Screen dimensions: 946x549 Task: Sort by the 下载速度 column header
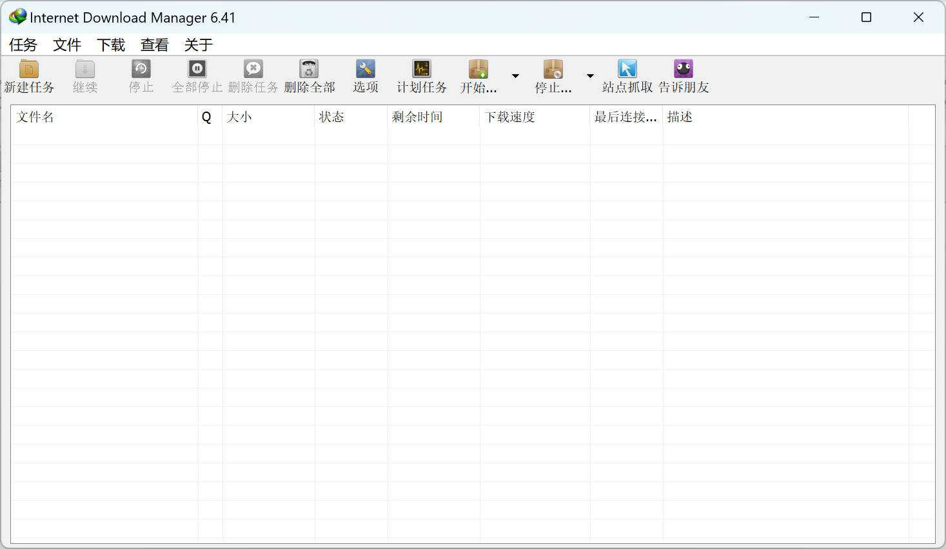point(535,117)
